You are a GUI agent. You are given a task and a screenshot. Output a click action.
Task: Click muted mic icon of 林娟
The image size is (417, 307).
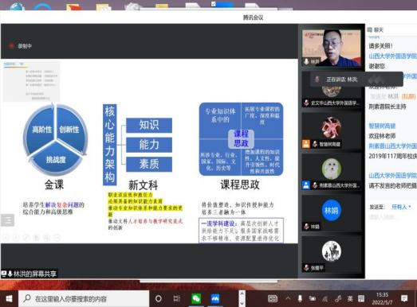pyautogui.click(x=306, y=227)
